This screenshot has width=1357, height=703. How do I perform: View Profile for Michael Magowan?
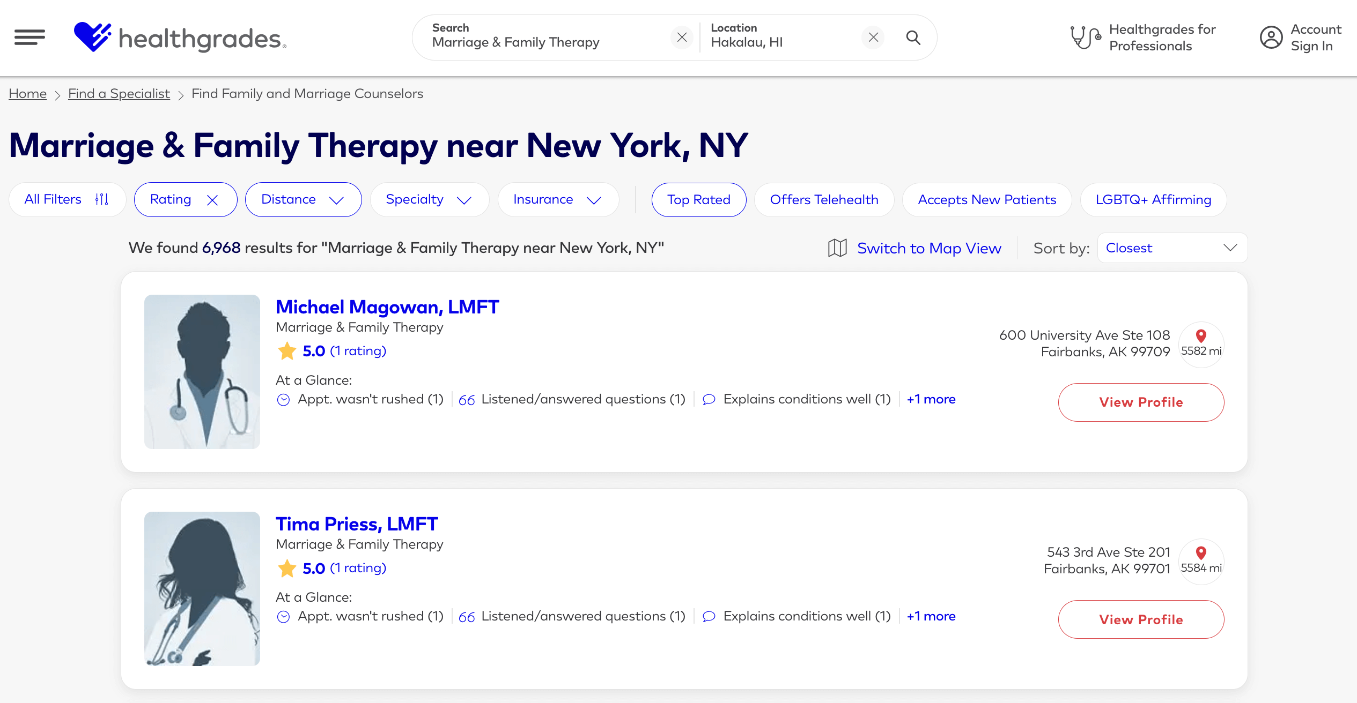(1141, 402)
